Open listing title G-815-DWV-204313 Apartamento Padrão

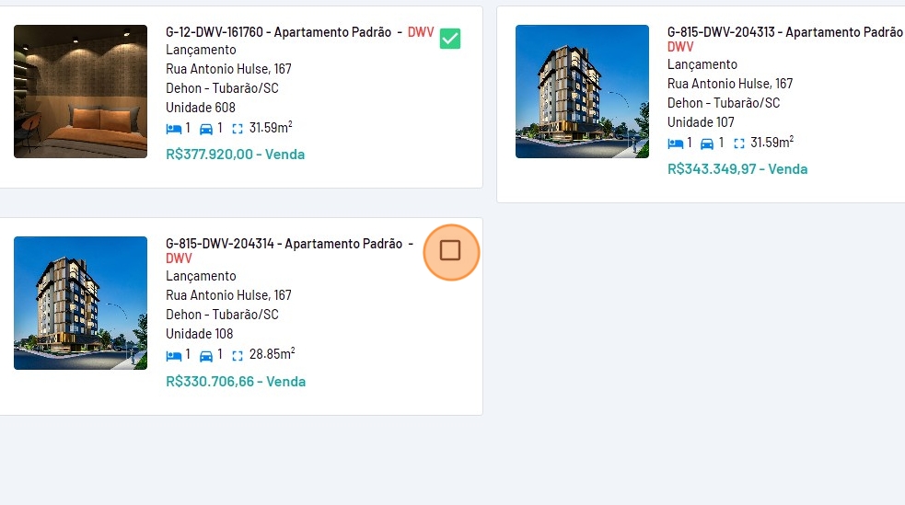click(783, 31)
